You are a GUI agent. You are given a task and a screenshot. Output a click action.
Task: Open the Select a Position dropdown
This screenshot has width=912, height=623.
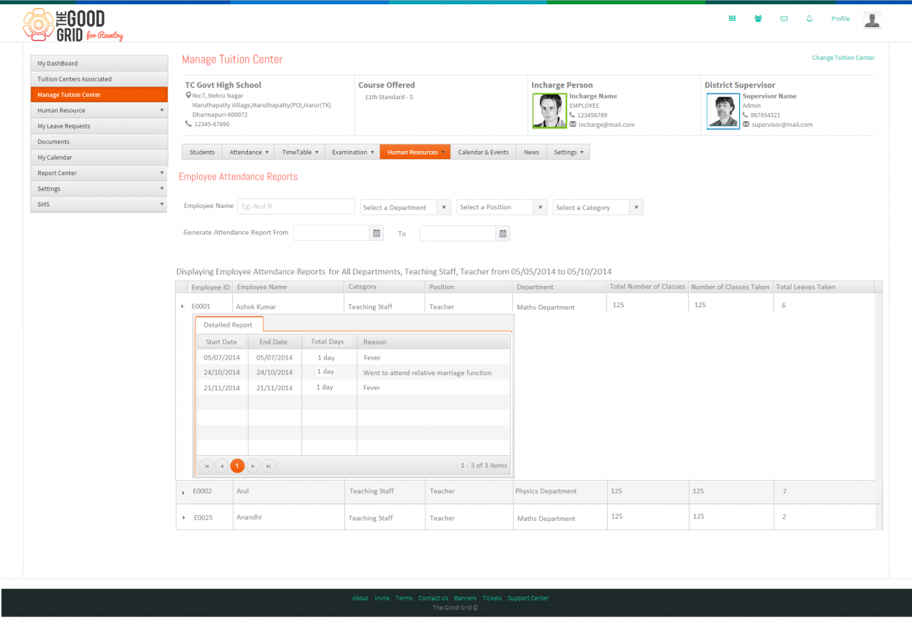[x=502, y=207]
